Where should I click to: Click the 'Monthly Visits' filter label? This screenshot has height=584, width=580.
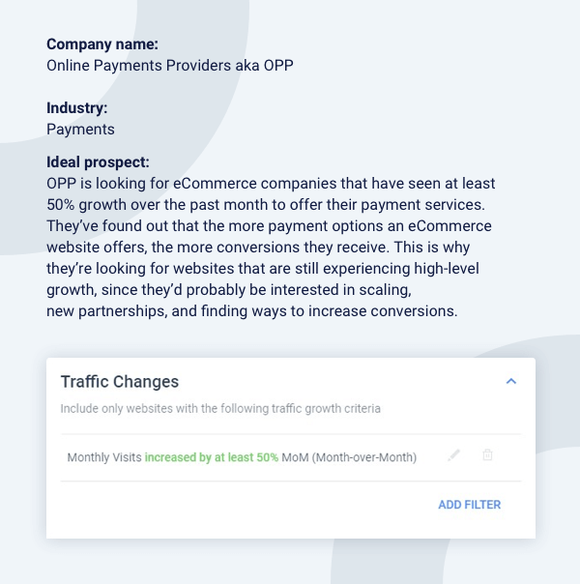click(x=104, y=456)
